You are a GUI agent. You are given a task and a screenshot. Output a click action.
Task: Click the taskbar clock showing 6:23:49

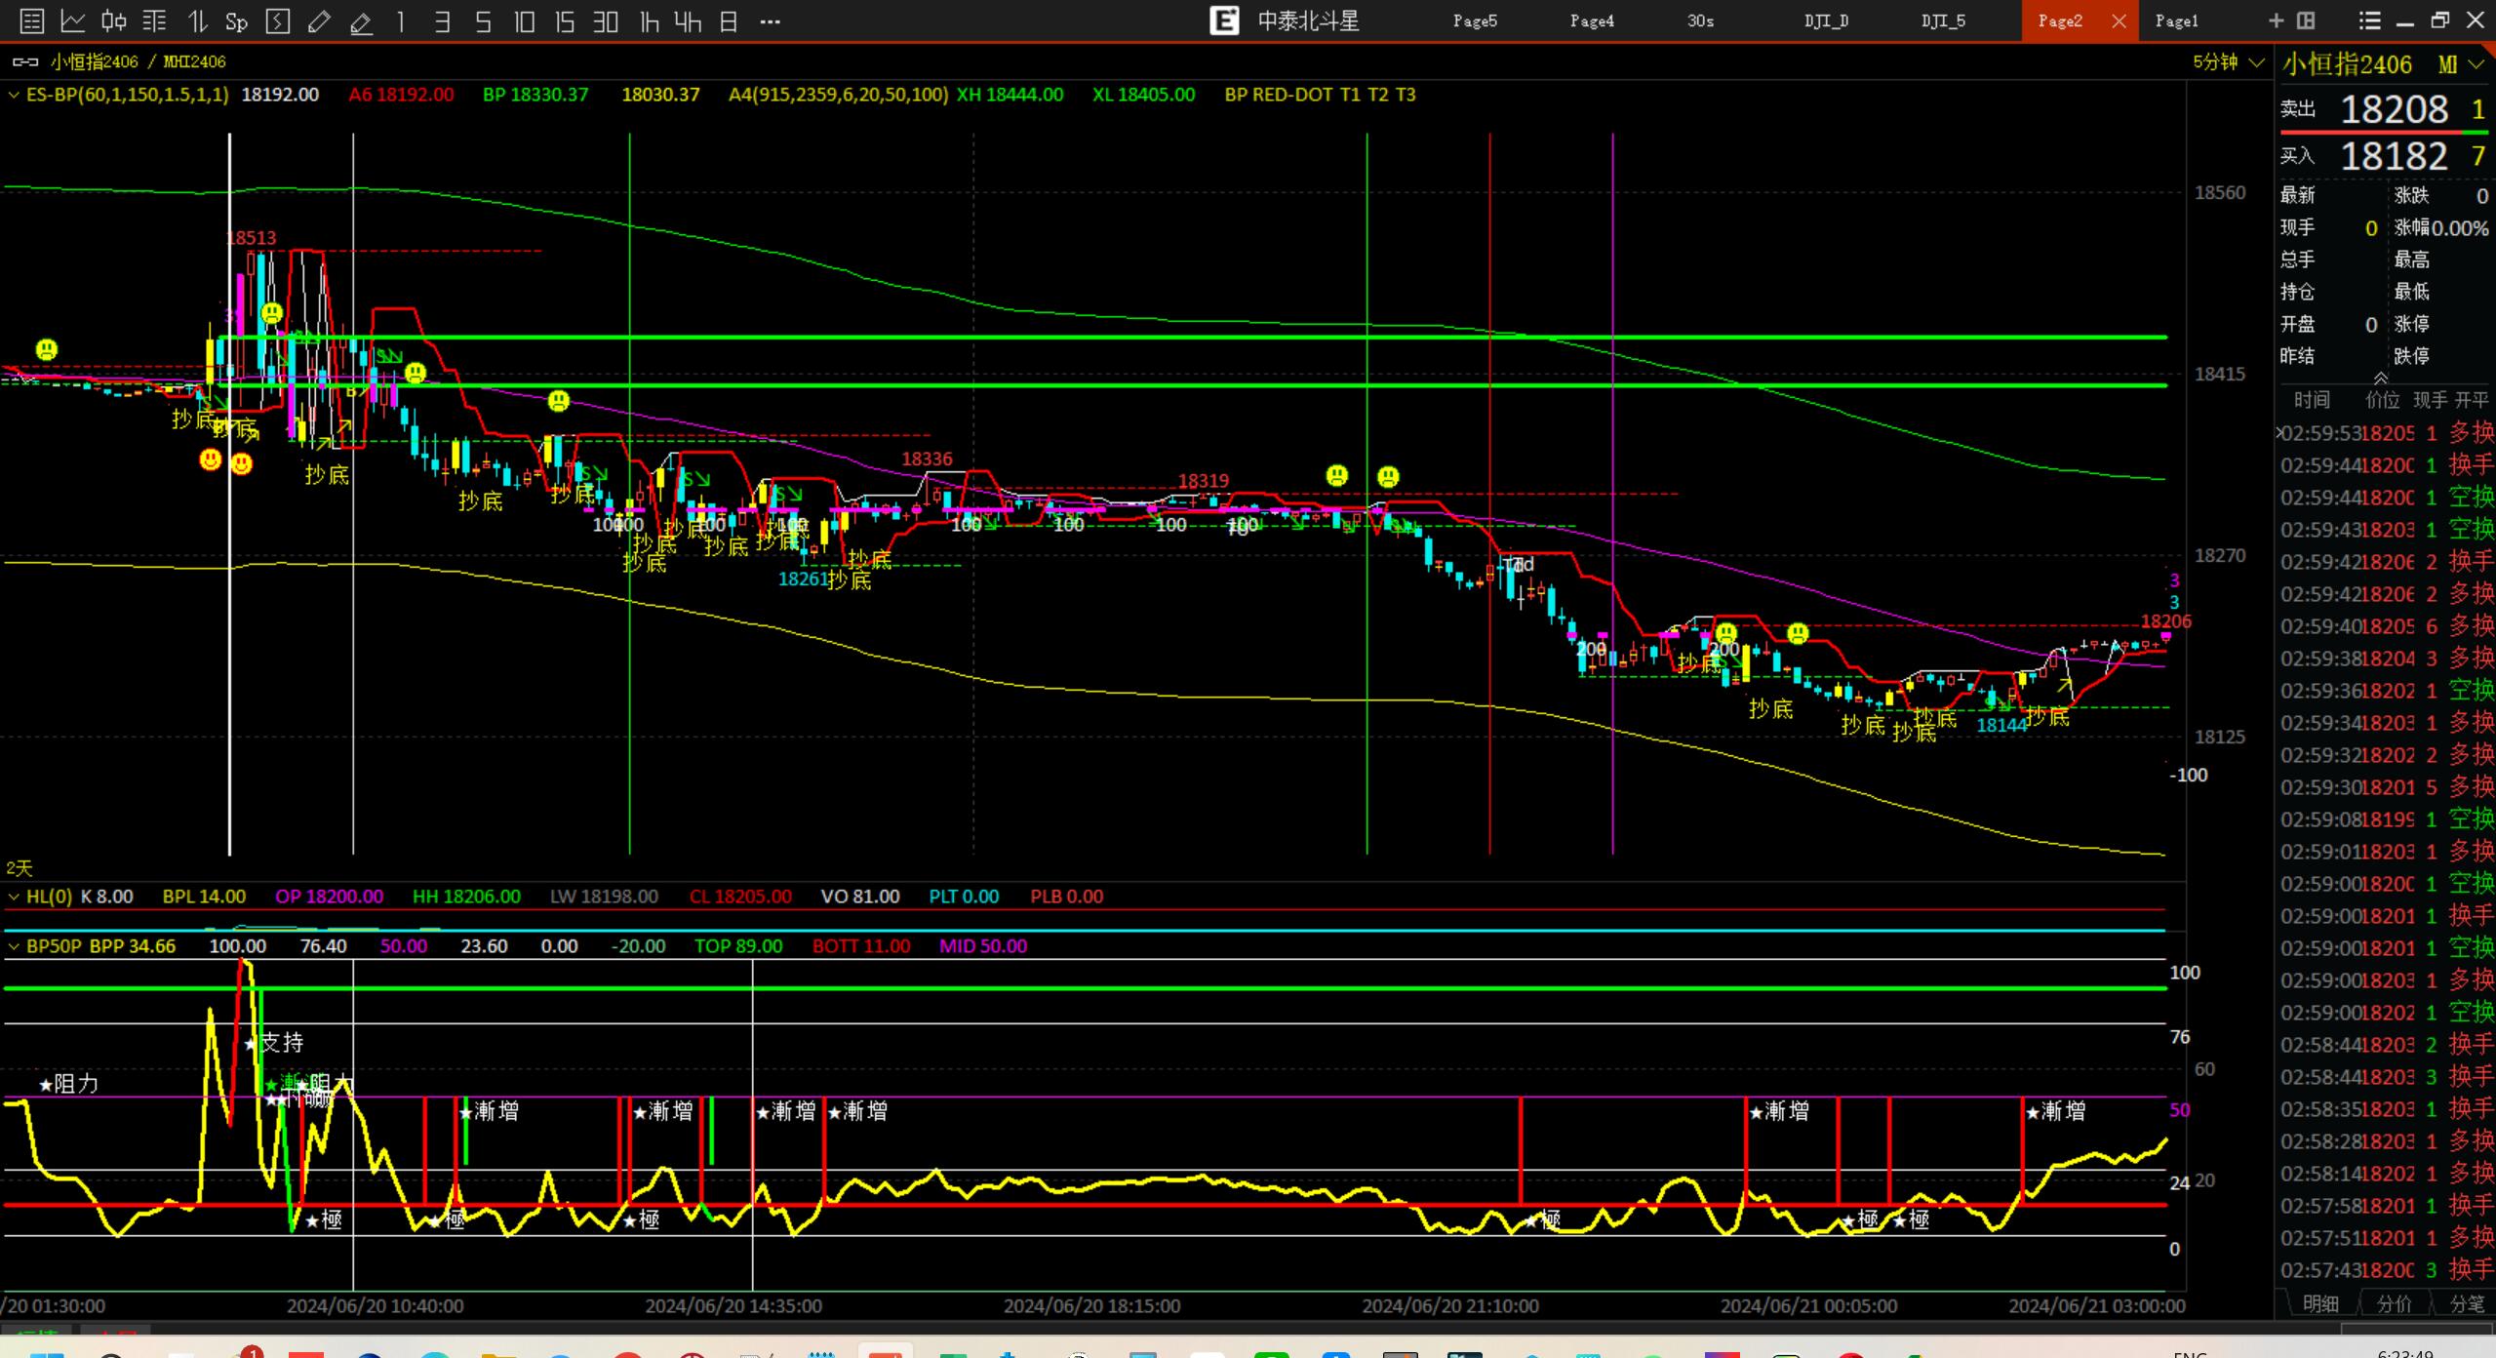[2405, 1353]
